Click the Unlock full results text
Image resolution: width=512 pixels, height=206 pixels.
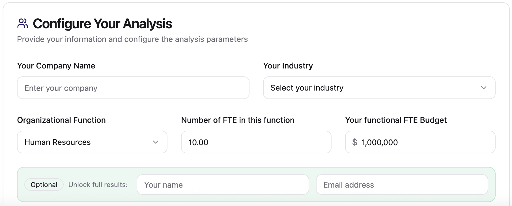click(98, 184)
